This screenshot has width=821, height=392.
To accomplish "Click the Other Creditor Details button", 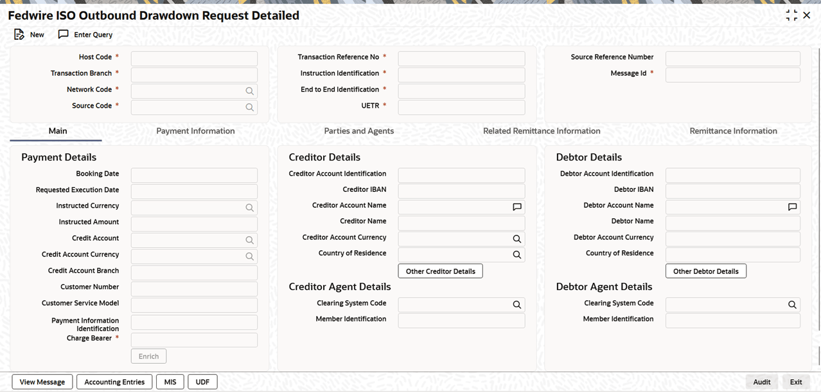I will [441, 271].
